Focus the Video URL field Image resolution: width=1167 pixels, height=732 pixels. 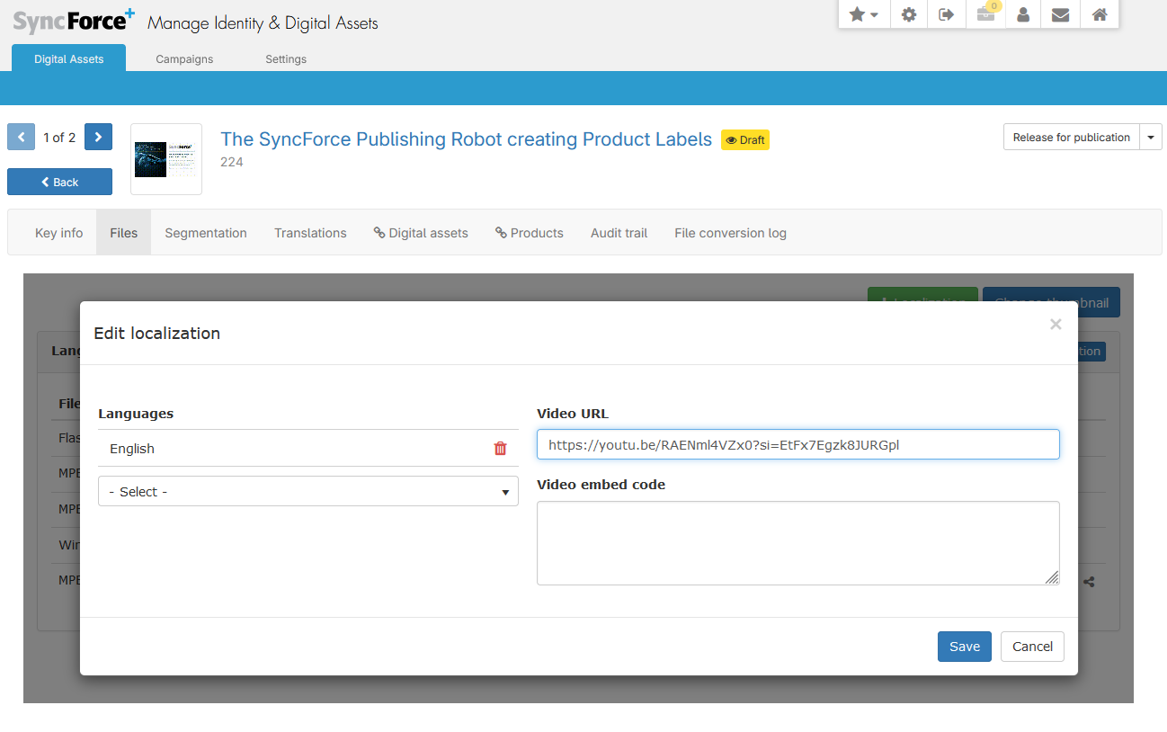click(x=798, y=444)
